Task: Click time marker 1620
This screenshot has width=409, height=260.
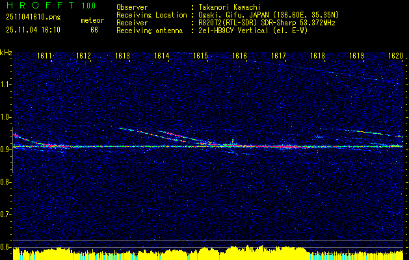Action: click(396, 55)
